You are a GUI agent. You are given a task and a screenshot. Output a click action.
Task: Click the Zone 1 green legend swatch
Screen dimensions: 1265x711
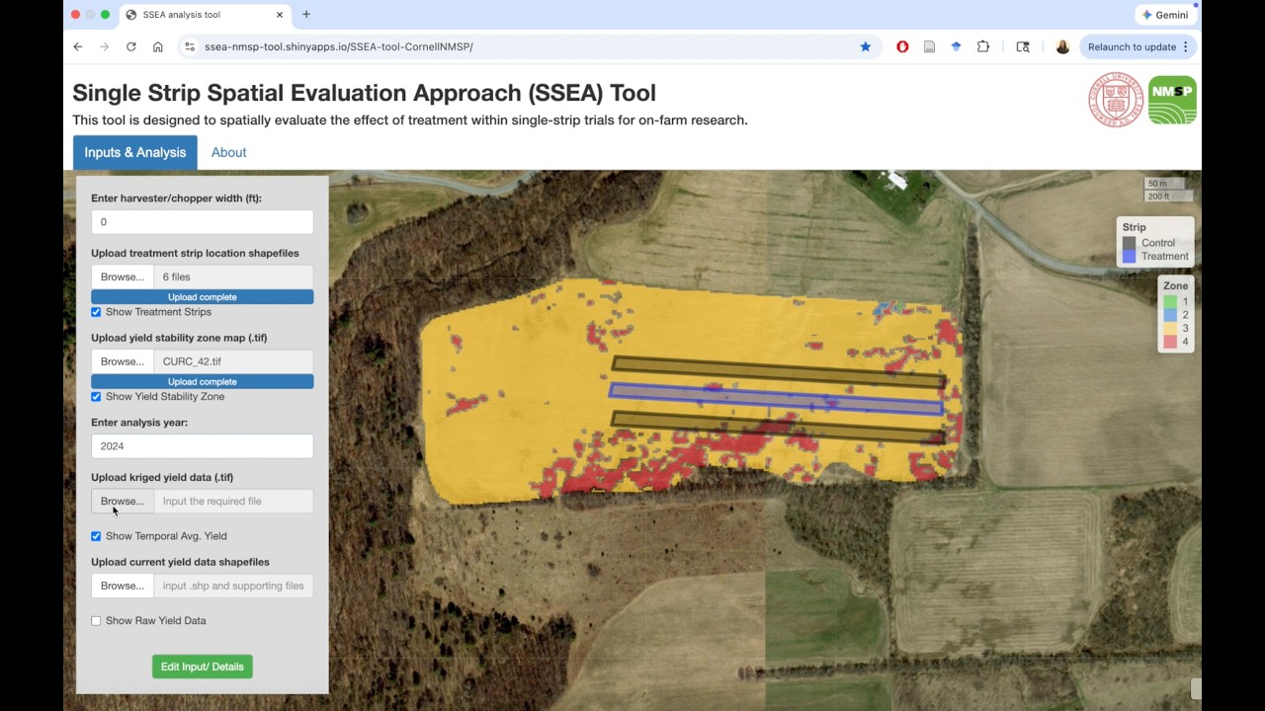pyautogui.click(x=1170, y=302)
